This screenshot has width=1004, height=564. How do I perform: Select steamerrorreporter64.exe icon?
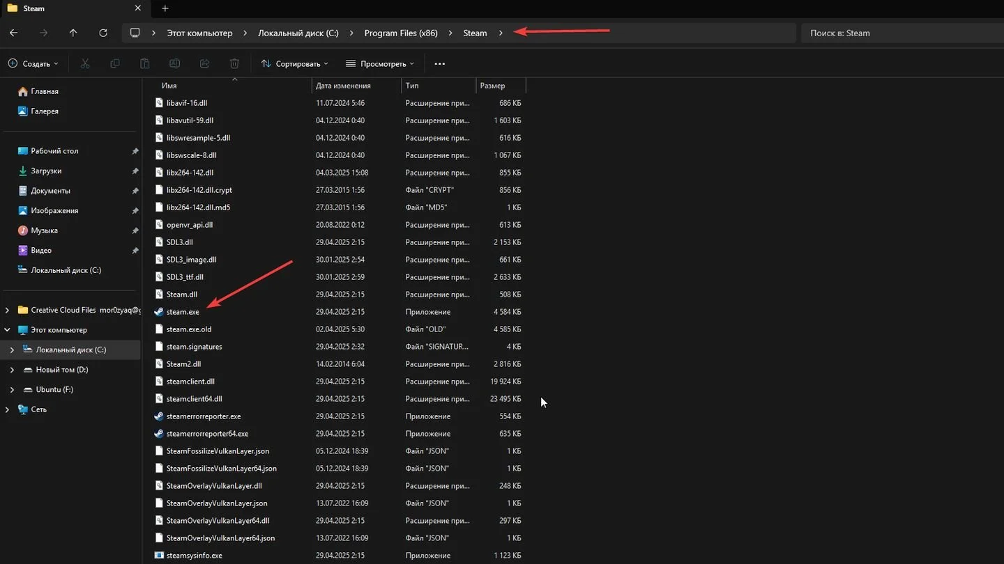[x=159, y=434]
